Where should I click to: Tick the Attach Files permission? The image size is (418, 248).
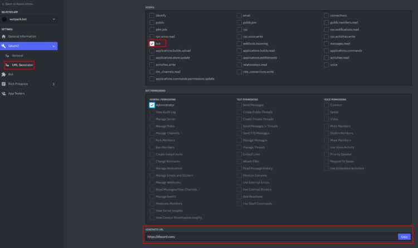[x=239, y=161]
